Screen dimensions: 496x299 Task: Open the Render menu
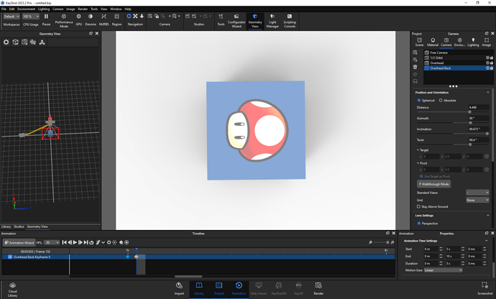click(x=83, y=9)
